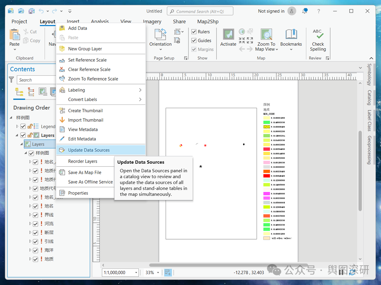Image resolution: width=381 pixels, height=285 pixels.
Task: Collapse the ribbon with the chevron
Action: 371,58
